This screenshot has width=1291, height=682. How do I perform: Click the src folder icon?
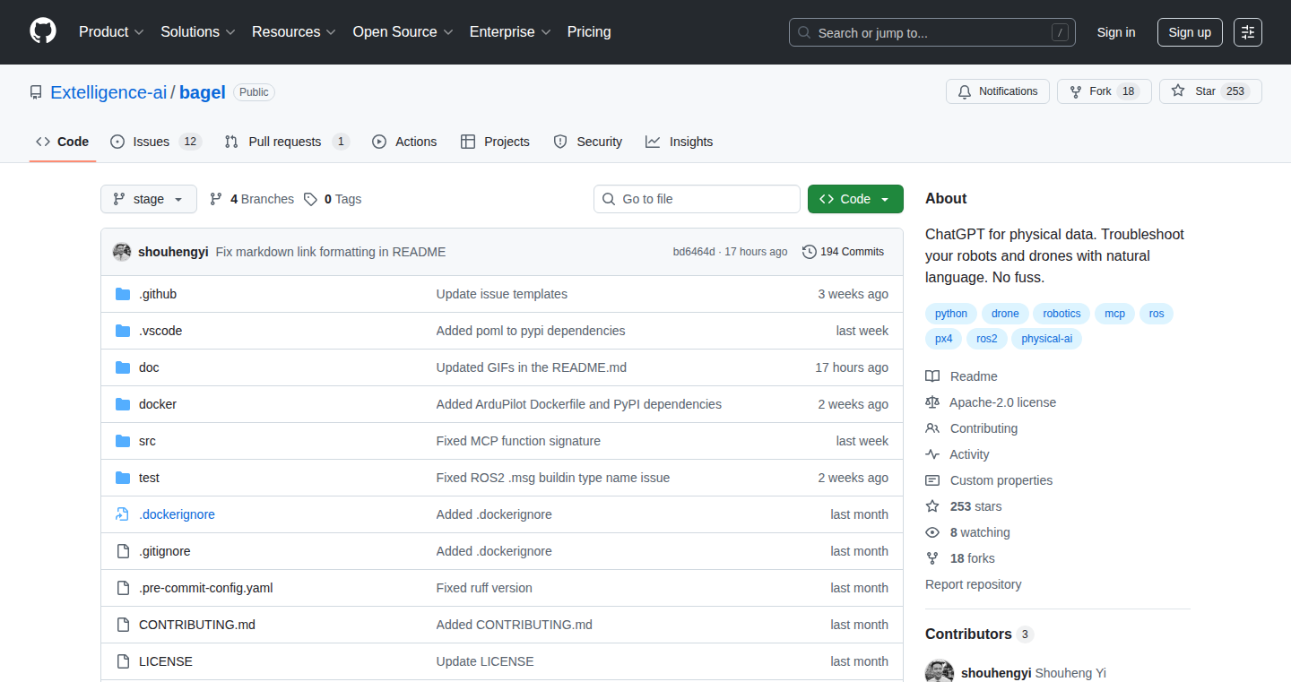(123, 441)
